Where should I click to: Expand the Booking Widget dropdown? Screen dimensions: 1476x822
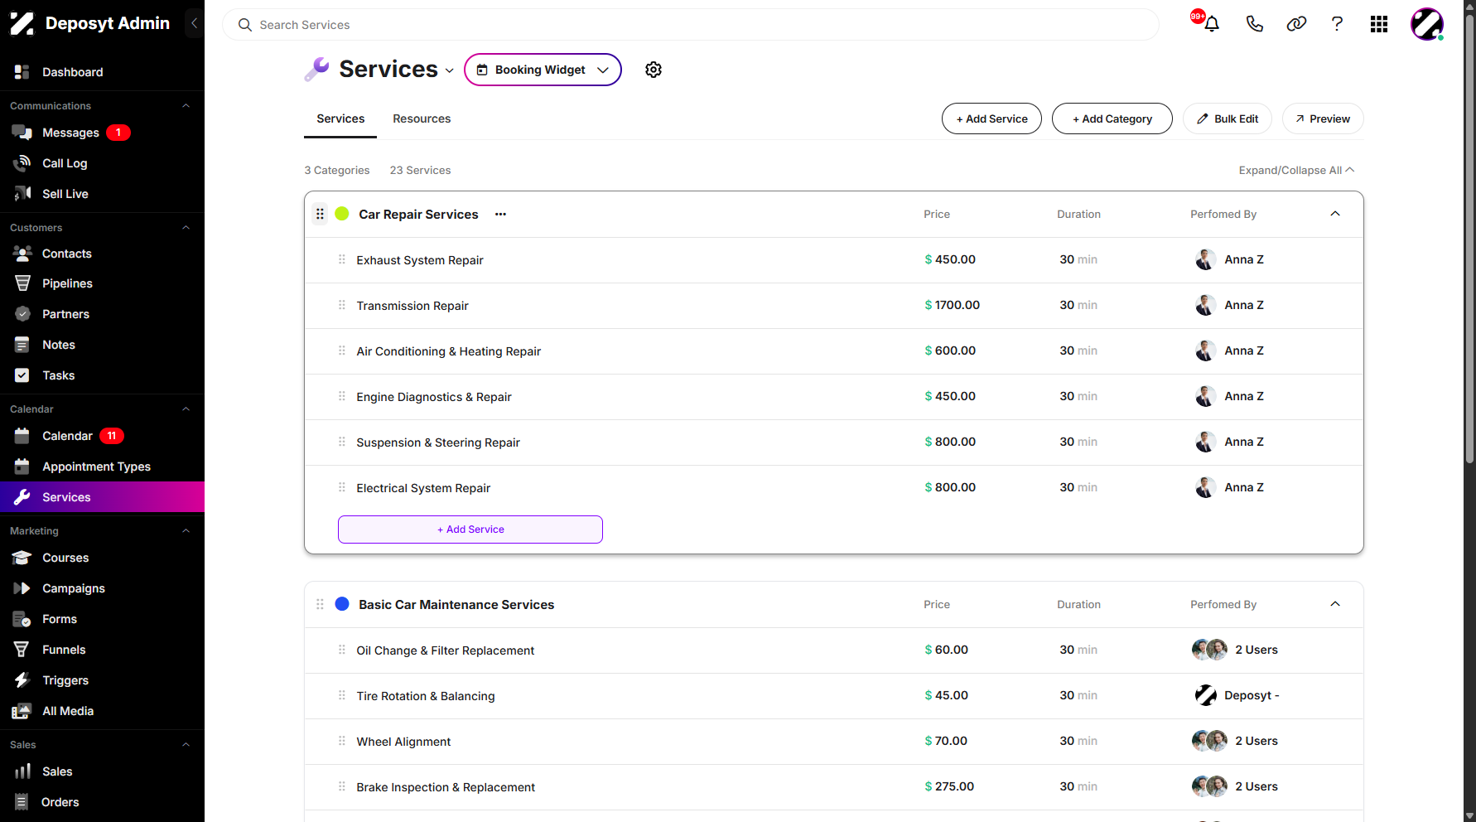coord(543,70)
